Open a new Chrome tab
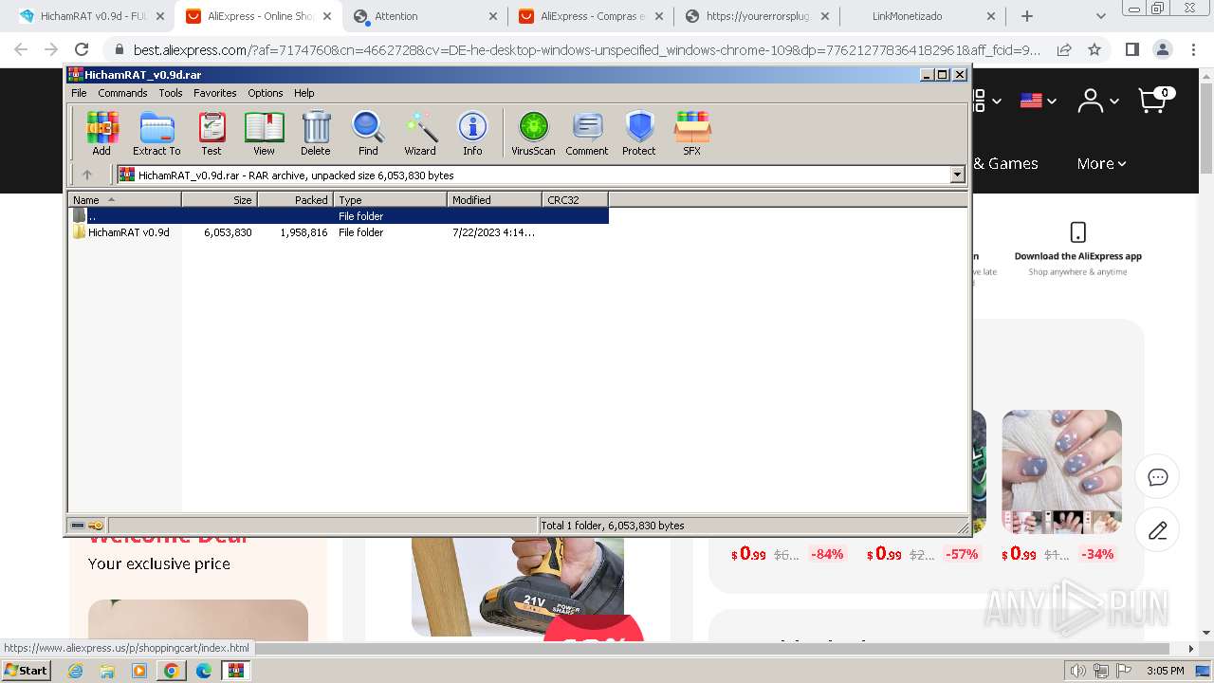The height and width of the screenshot is (683, 1214). [1026, 16]
